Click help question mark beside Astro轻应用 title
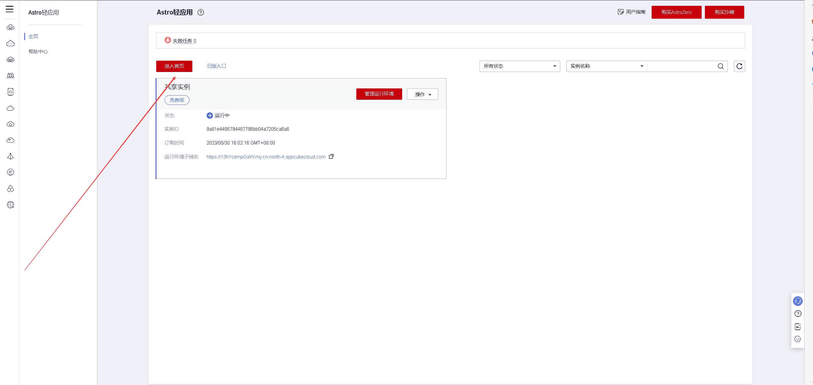 tap(201, 12)
